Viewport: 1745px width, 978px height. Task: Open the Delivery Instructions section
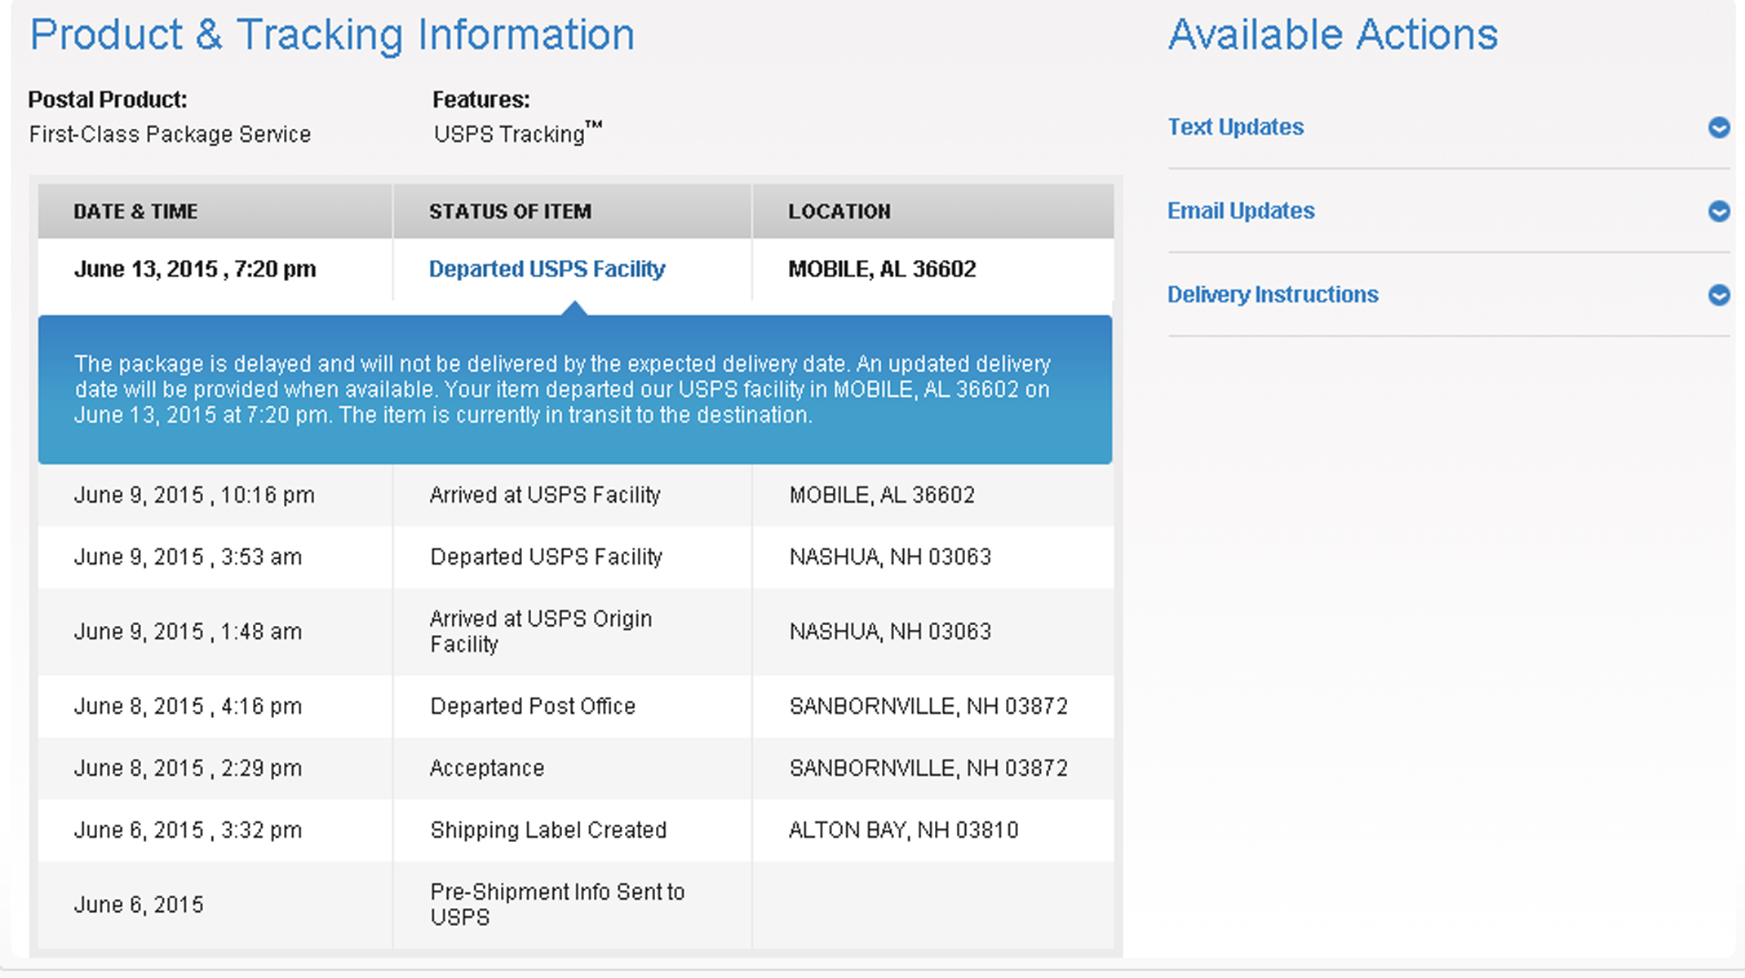click(1273, 294)
